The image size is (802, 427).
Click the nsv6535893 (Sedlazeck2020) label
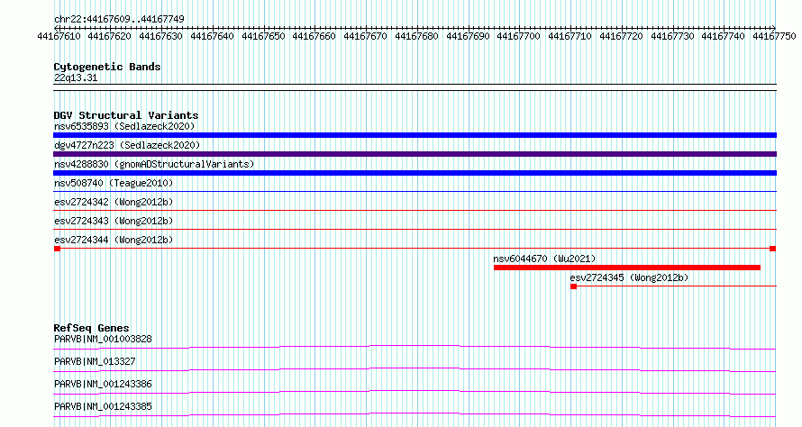click(124, 126)
